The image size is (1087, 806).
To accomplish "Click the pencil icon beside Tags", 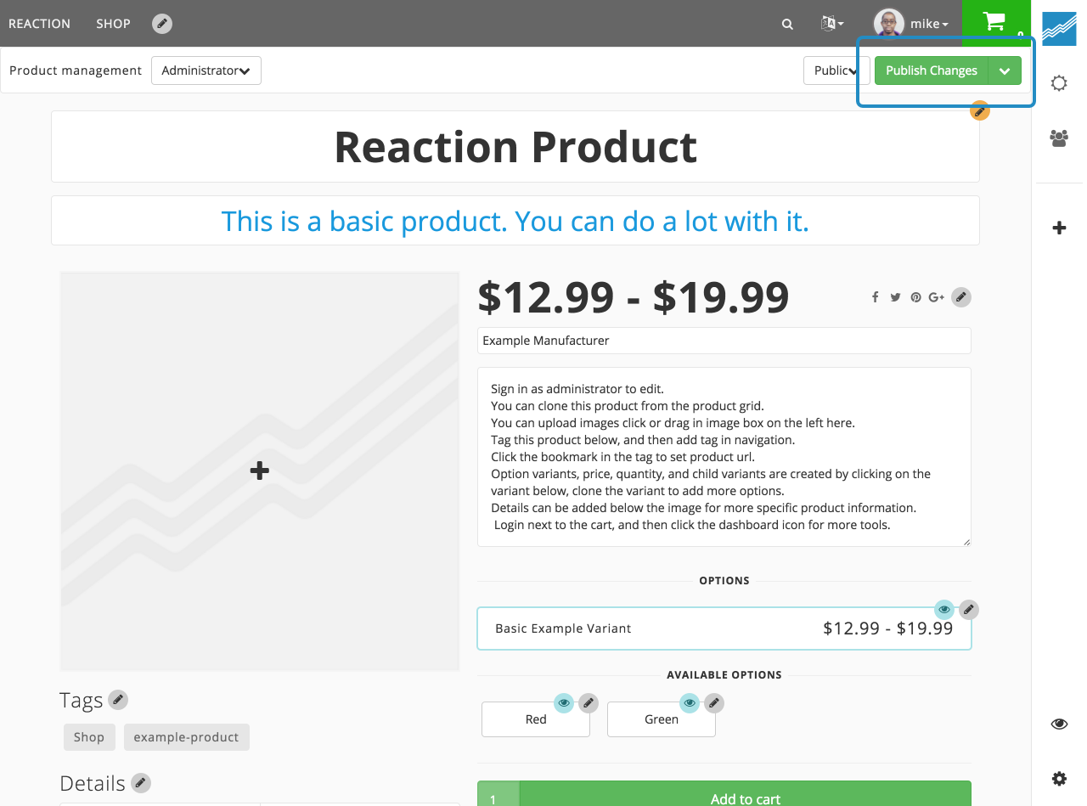I will tap(118, 700).
